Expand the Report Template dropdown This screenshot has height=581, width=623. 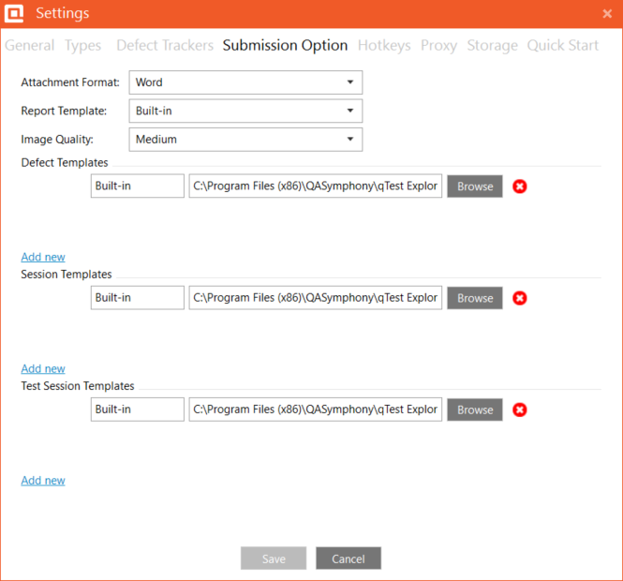(245, 111)
